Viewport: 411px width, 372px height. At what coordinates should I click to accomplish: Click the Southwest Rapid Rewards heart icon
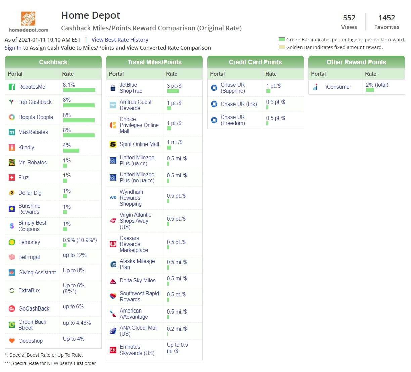(x=113, y=296)
